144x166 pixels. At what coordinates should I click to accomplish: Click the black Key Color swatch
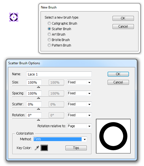44,148
